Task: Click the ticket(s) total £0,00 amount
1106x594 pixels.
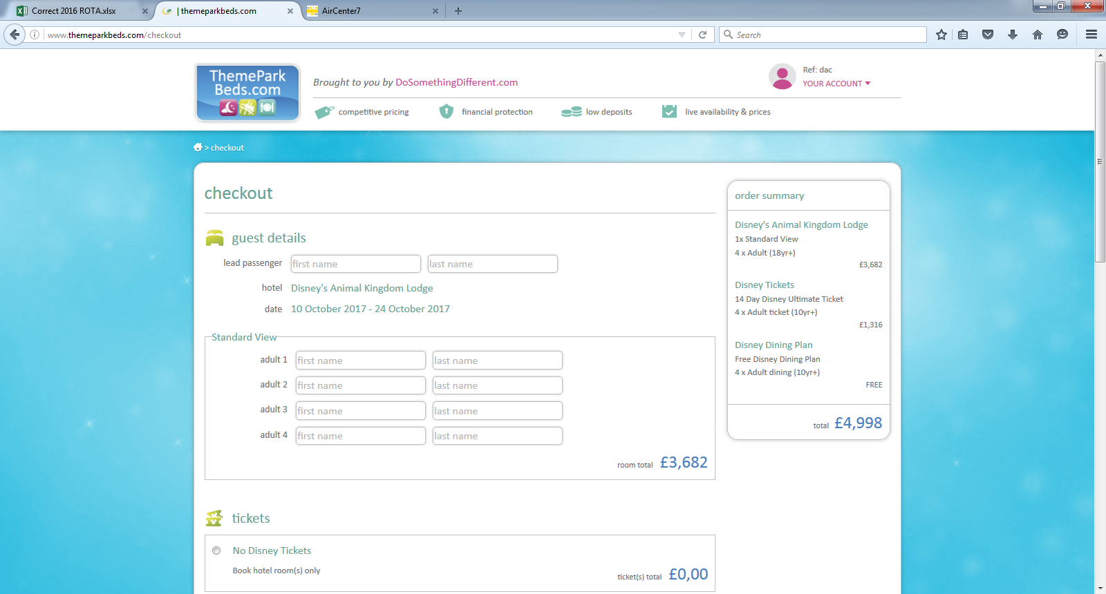Action: 688,574
